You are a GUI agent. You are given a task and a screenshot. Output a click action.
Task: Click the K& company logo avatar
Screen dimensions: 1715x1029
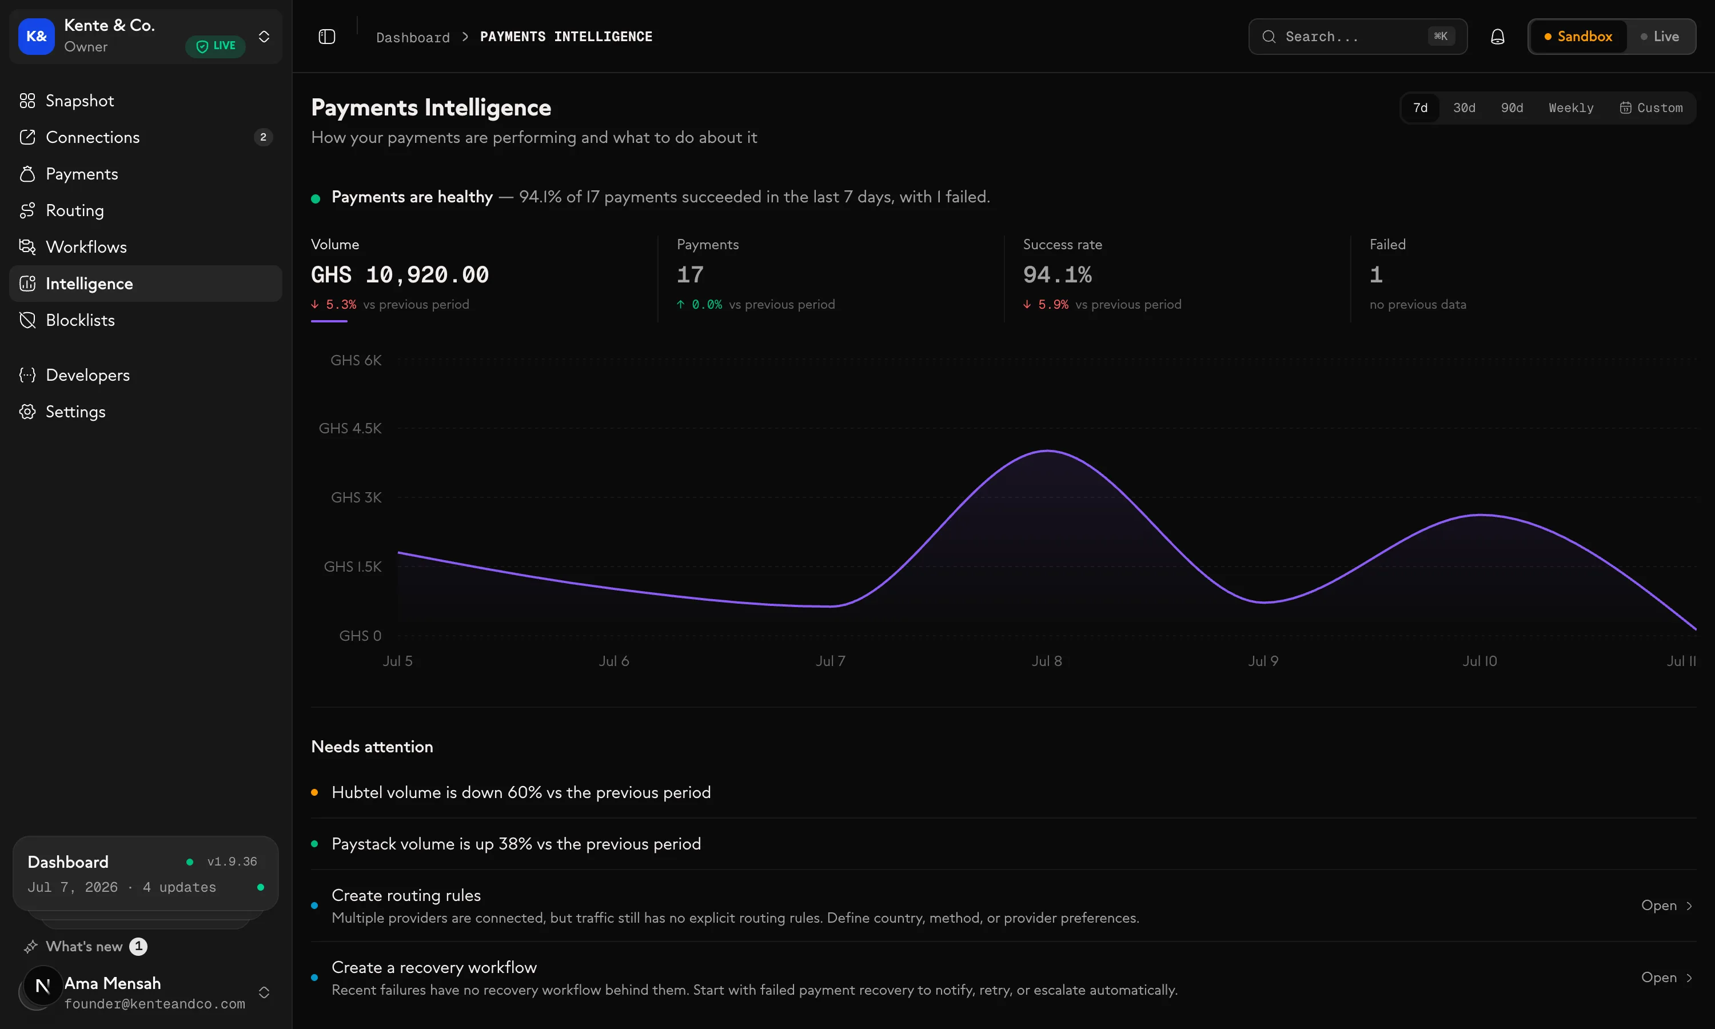coord(36,36)
